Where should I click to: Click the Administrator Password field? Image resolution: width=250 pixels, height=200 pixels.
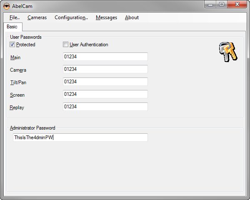(x=80, y=137)
